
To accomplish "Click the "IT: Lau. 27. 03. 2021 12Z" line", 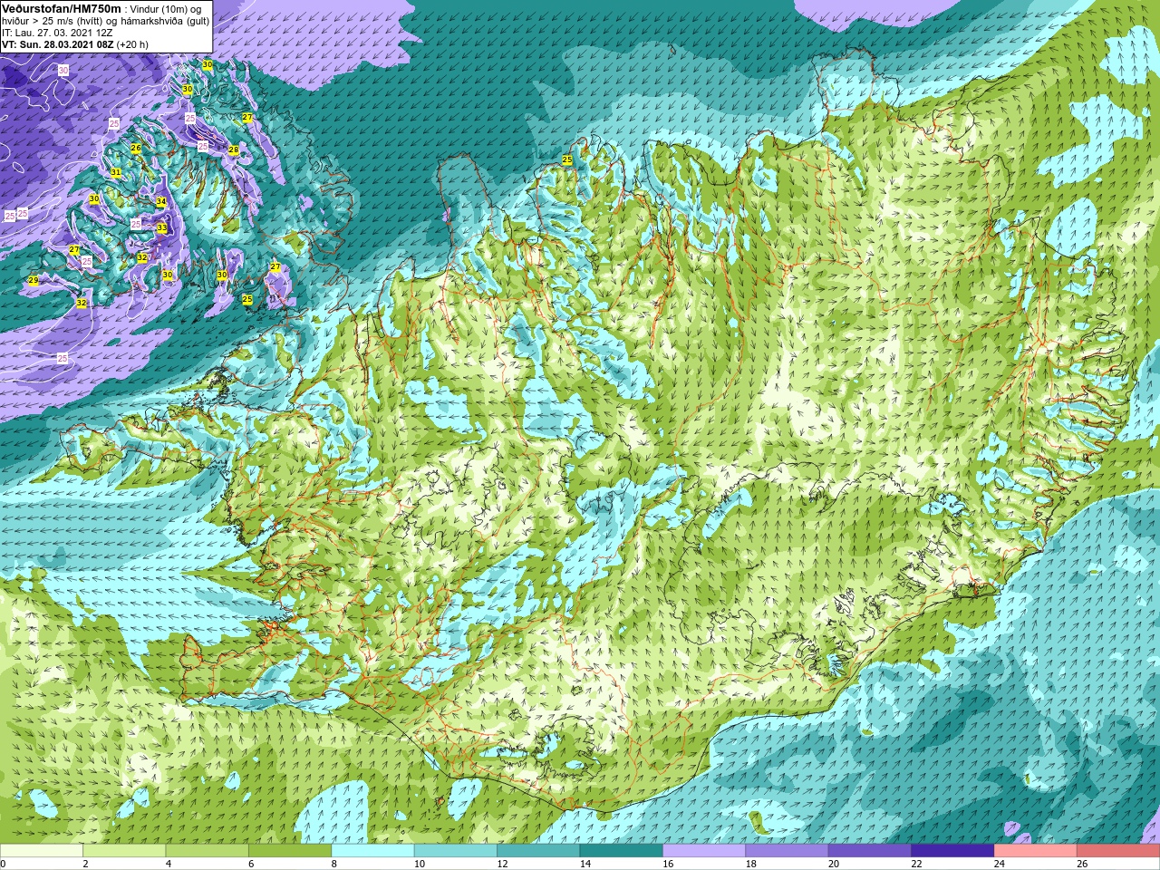I will tap(57, 33).
